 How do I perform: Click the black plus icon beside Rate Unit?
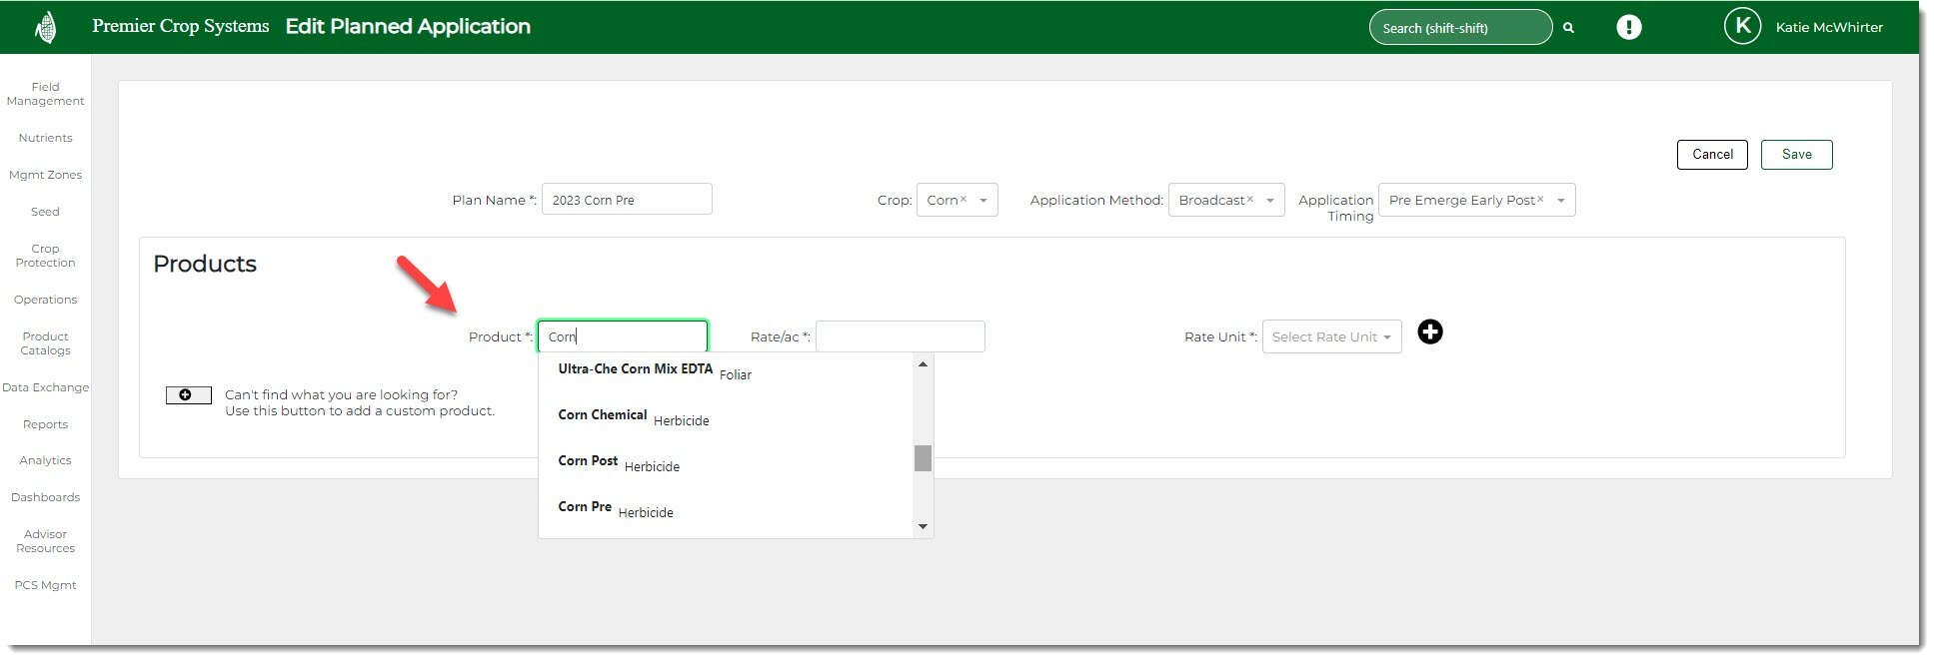coord(1429,332)
